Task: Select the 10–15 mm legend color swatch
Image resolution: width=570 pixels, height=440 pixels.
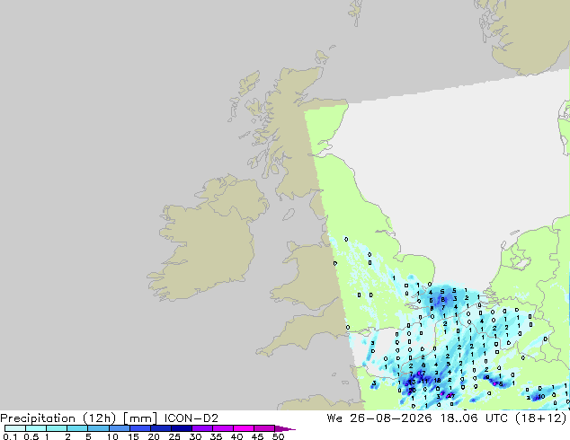Action: click(x=119, y=428)
